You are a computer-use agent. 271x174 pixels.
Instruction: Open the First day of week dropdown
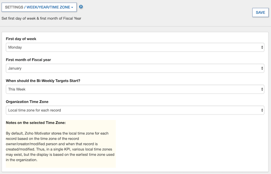pyautogui.click(x=135, y=47)
